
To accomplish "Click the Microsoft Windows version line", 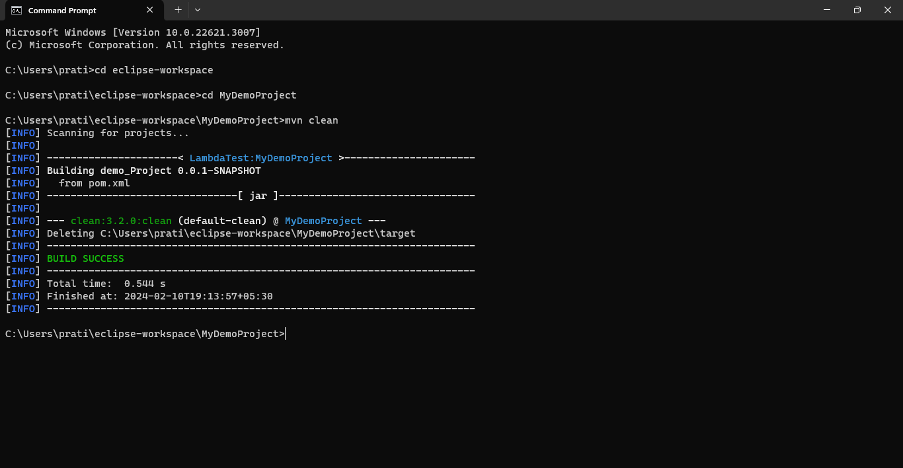I will click(x=133, y=32).
